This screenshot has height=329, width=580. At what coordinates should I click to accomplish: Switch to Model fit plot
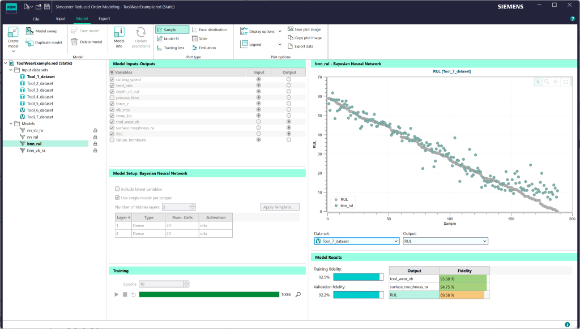coord(168,39)
